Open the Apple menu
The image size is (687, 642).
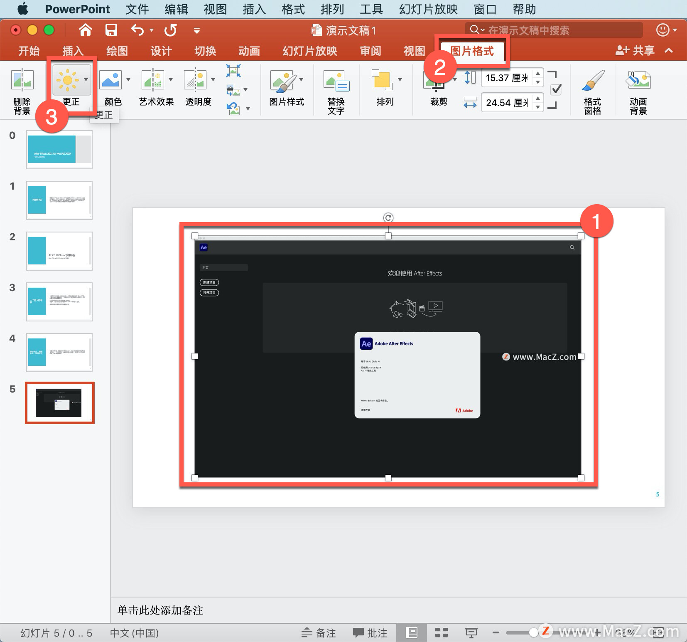click(x=23, y=9)
